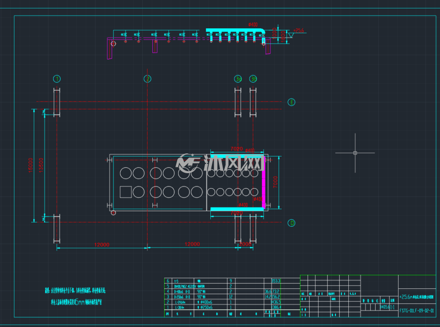Viewport: 440px width, 327px height.
Task: Click the 12000 dimension between axes 1 and 2
Action: pos(101,244)
